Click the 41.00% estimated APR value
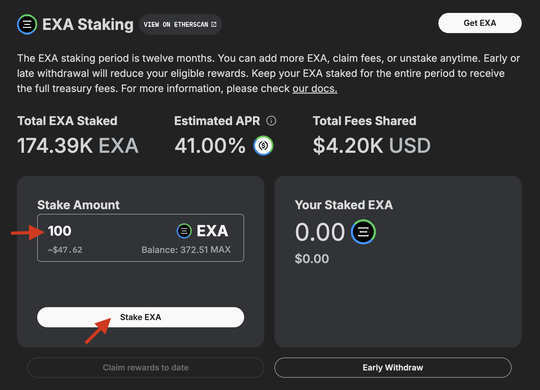 [210, 146]
